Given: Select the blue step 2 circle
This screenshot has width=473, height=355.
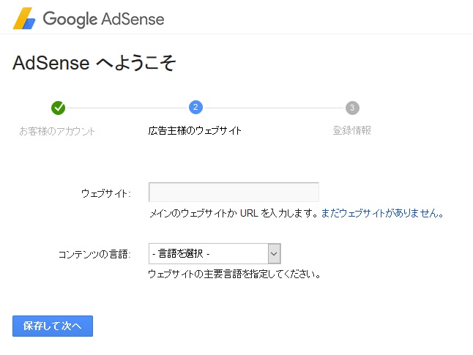Looking at the screenshot, I should (195, 108).
